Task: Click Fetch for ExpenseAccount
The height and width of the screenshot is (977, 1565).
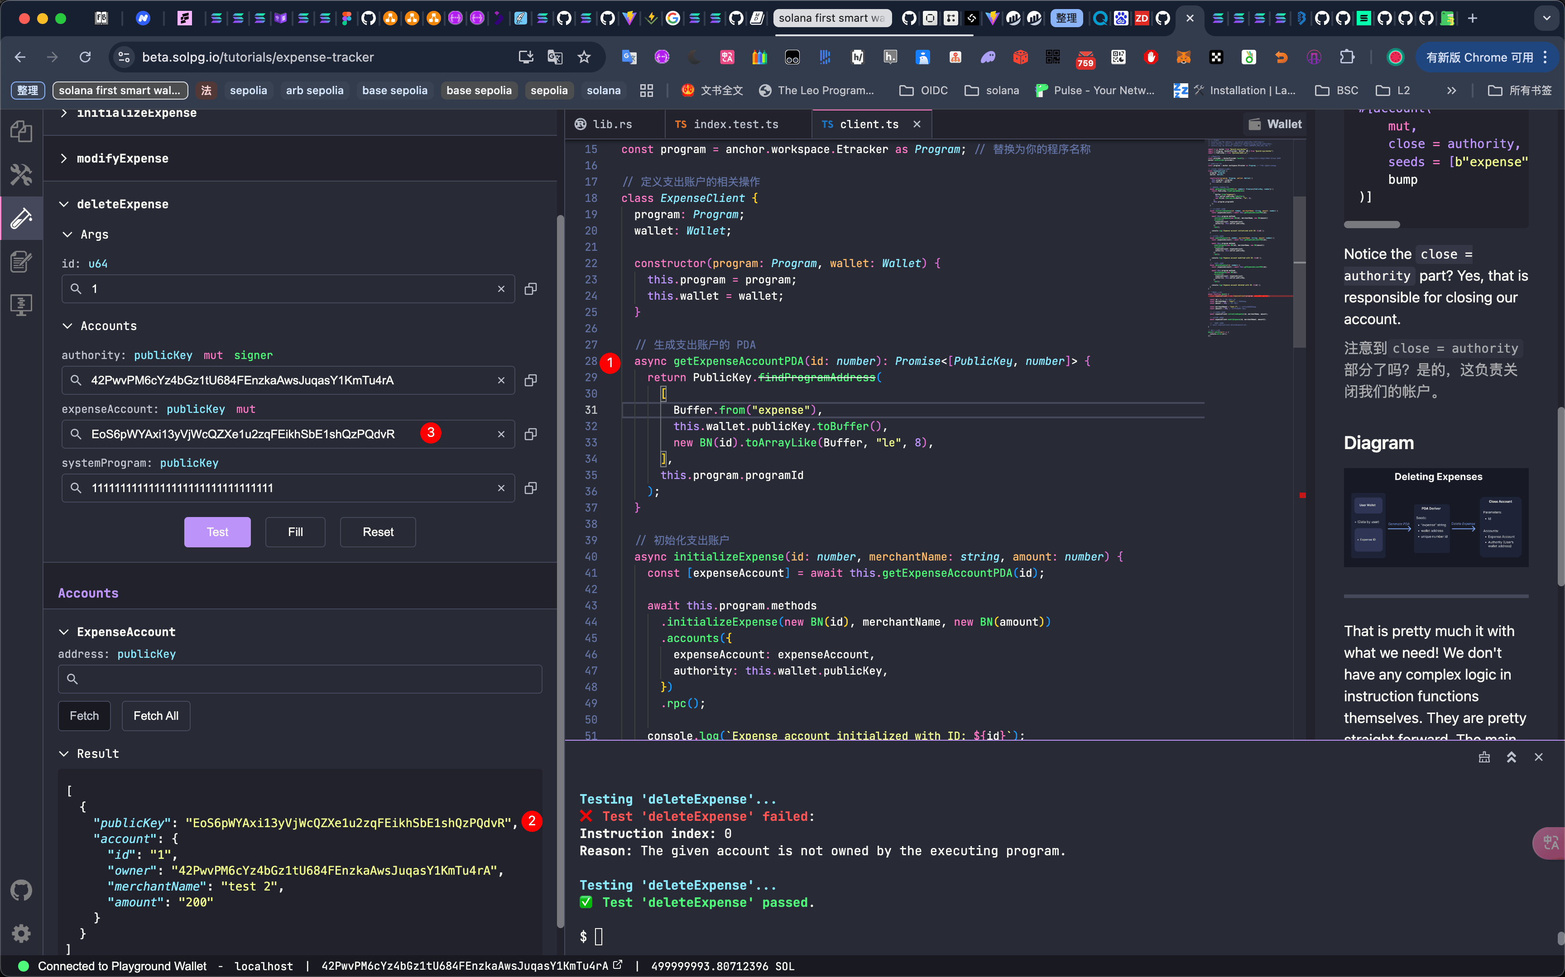Action: [x=84, y=715]
